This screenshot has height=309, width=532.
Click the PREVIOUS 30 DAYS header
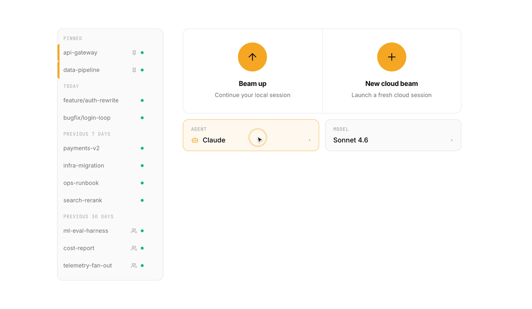coord(88,216)
